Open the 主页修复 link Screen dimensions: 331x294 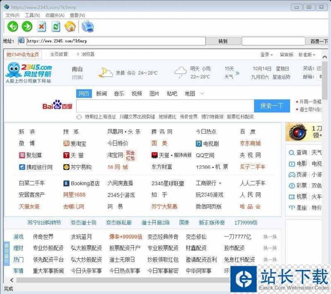coord(59,55)
